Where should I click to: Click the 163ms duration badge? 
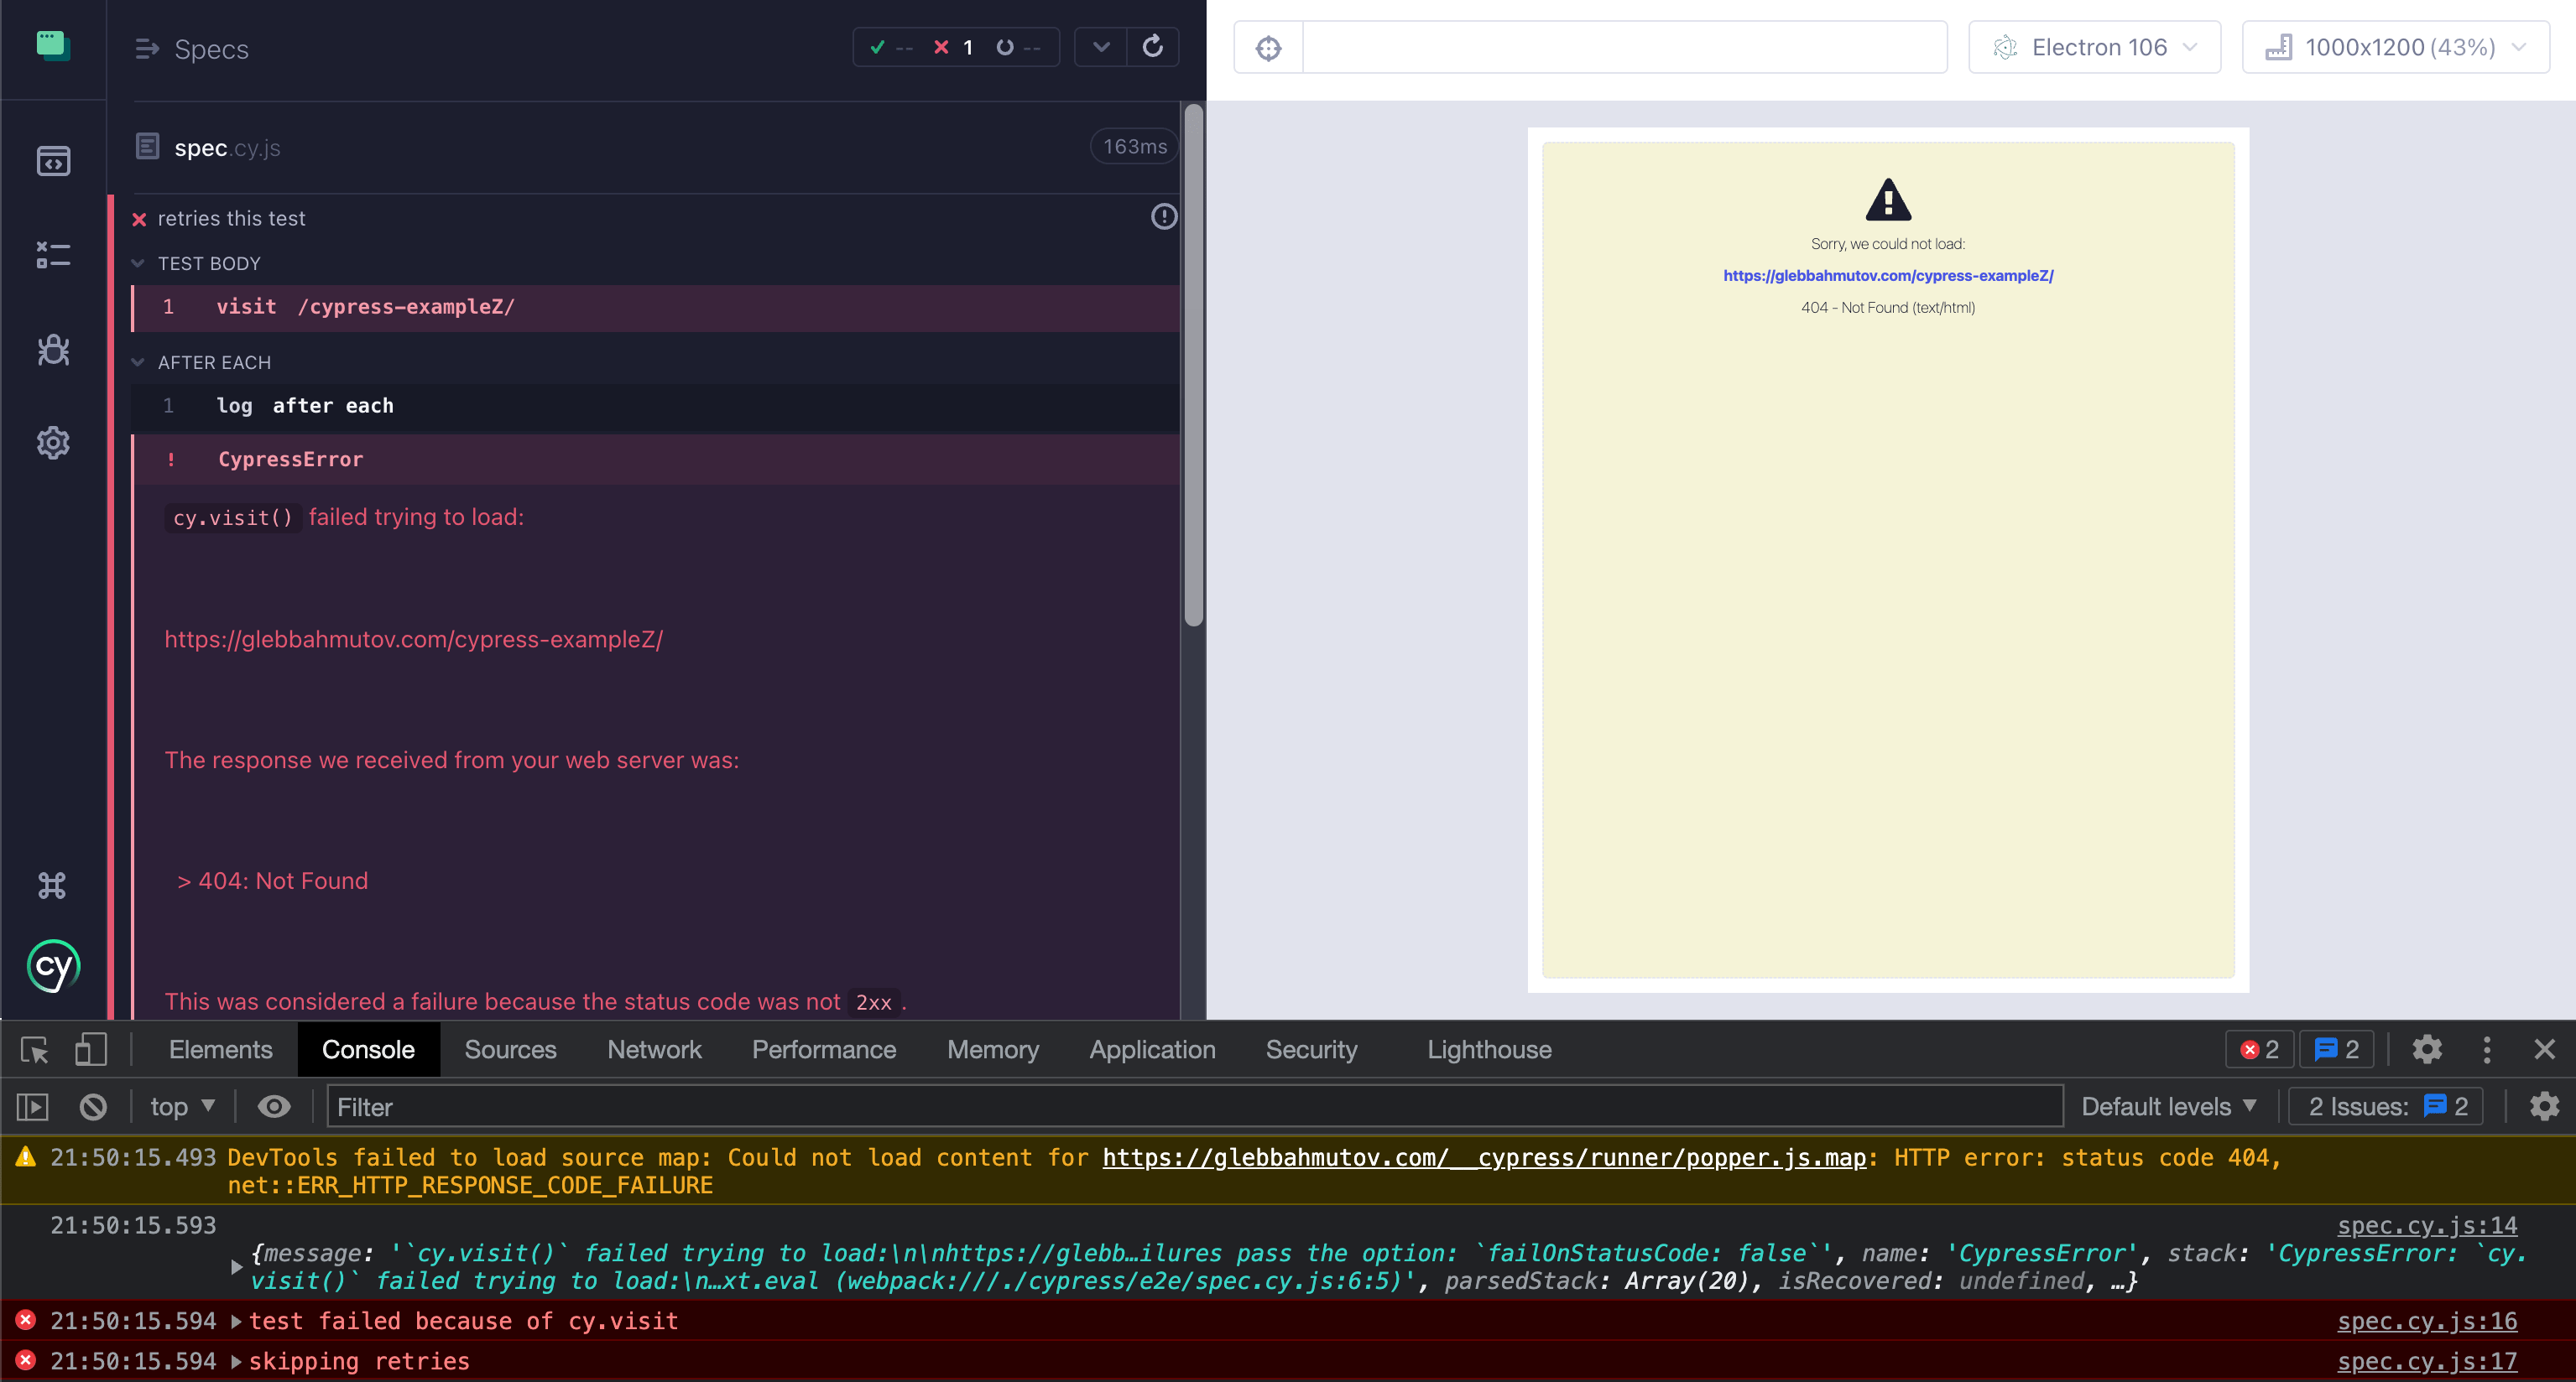click(x=1134, y=147)
